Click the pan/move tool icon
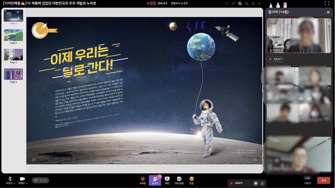335x188 pixels. [x=254, y=3]
